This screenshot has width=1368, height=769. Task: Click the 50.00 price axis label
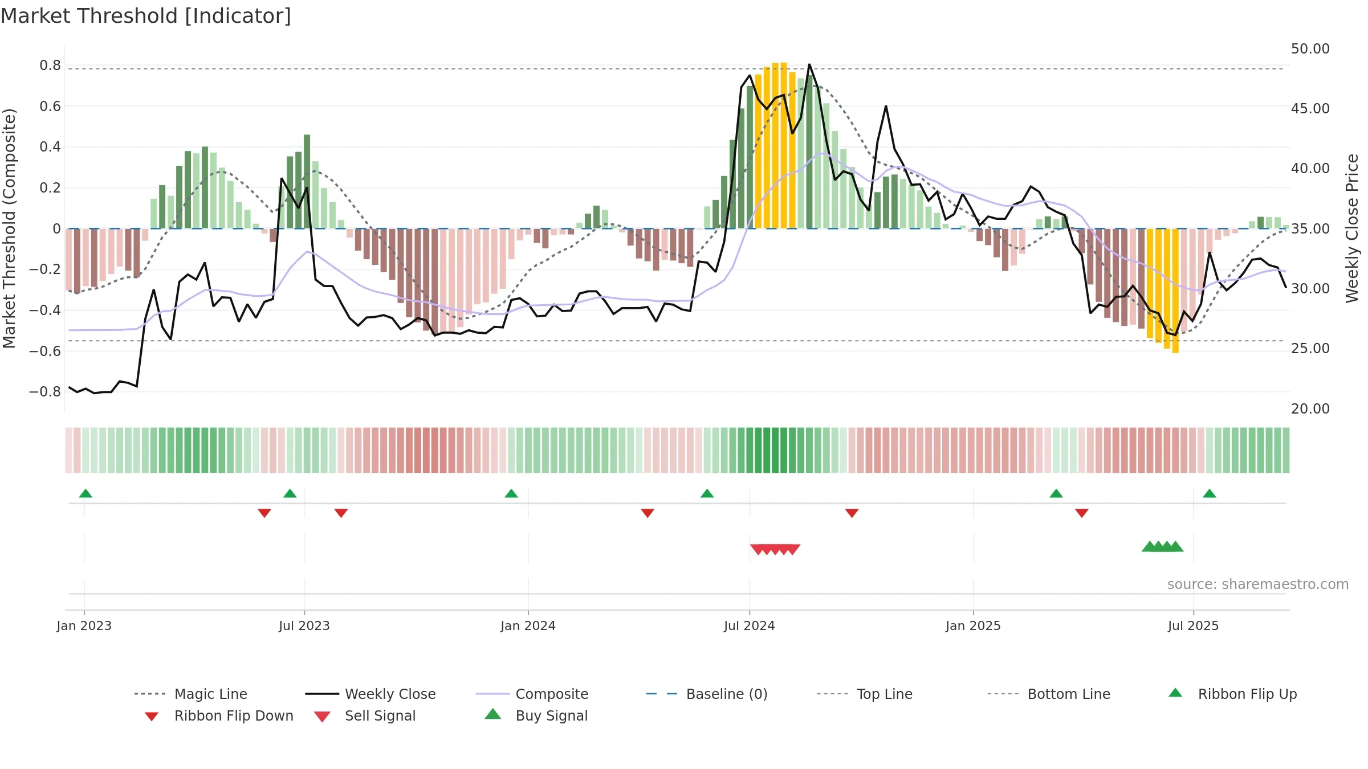pyautogui.click(x=1310, y=49)
